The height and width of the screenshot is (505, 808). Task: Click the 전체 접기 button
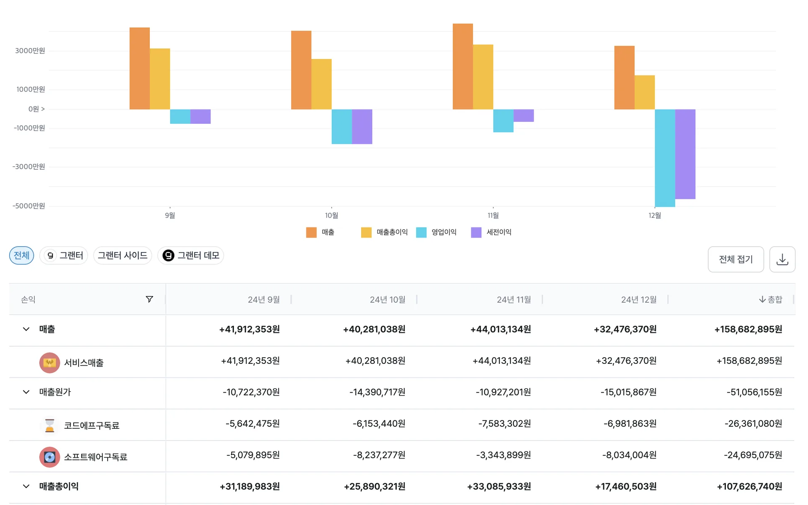736,259
